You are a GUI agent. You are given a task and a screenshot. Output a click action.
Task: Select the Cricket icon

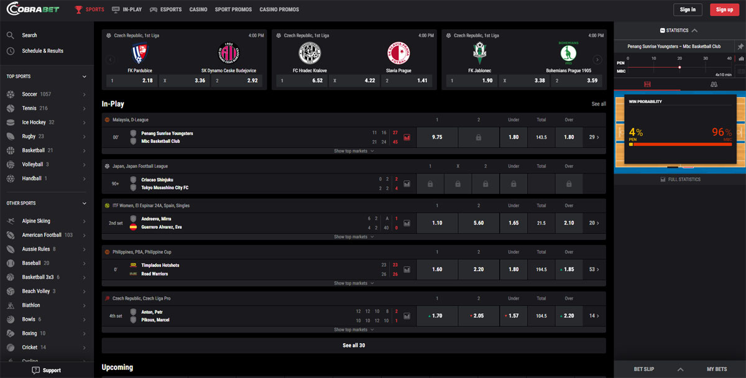pos(11,348)
